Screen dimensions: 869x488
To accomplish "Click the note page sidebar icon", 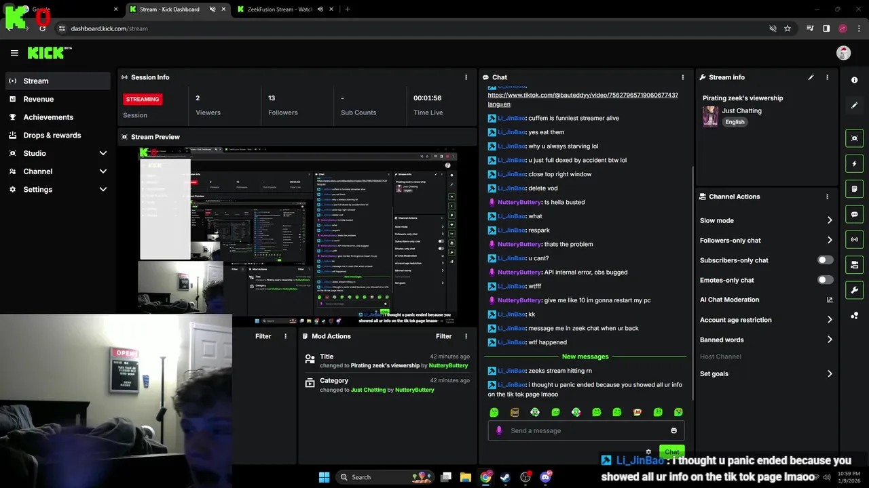I will 854,188.
